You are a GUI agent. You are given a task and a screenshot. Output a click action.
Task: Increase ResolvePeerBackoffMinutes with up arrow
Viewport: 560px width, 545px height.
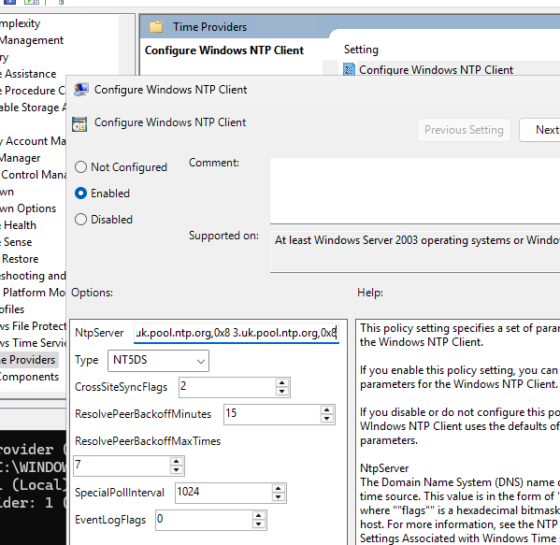tap(326, 410)
